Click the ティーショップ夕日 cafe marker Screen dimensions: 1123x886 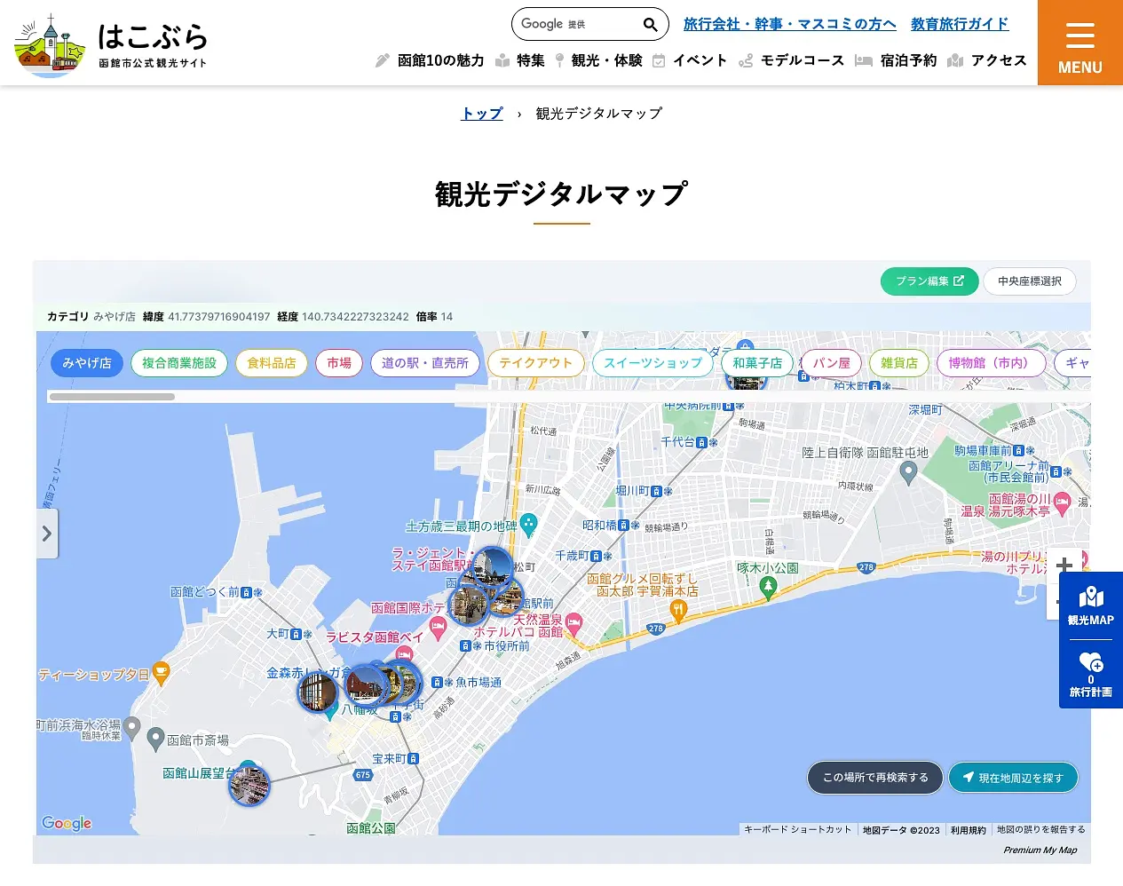pyautogui.click(x=161, y=673)
